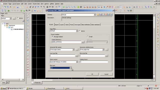
Task: Switch to the Layers tab
Action: [x=62, y=25]
